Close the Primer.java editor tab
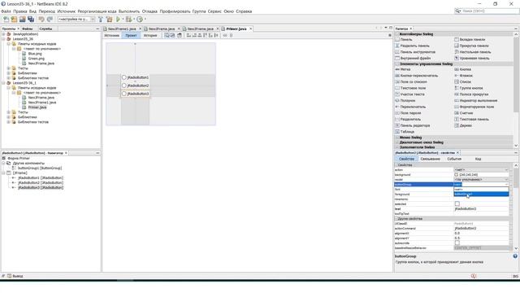This screenshot has width=520, height=293. 251,29
